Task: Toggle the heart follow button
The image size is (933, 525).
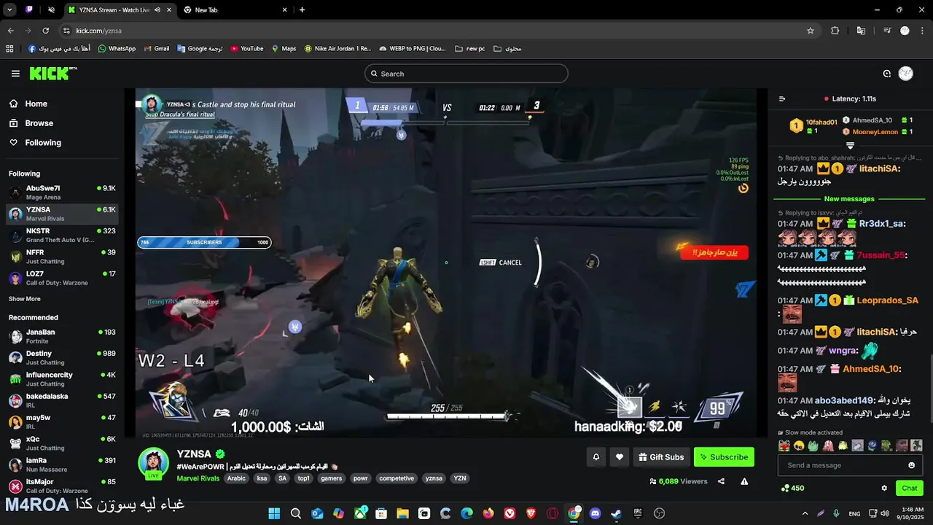Action: point(619,457)
